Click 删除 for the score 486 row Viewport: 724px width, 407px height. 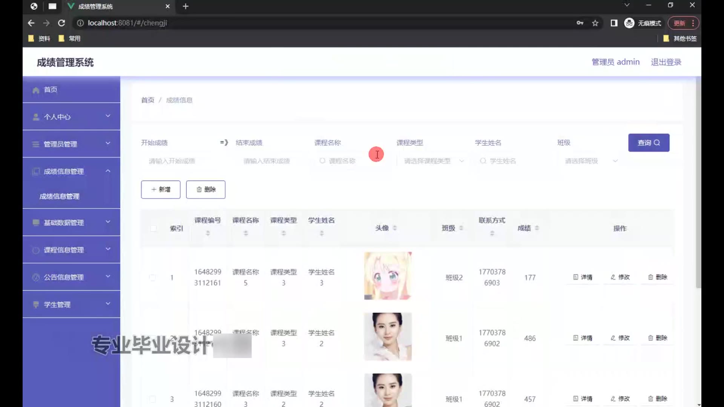tap(658, 338)
